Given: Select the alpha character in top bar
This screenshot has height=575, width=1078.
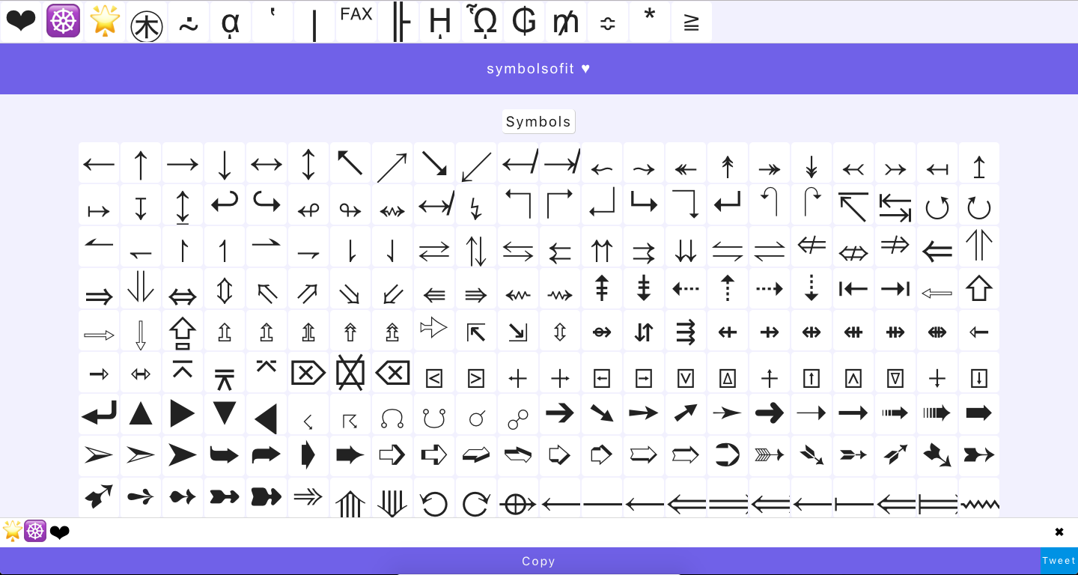Looking at the screenshot, I should click(231, 22).
